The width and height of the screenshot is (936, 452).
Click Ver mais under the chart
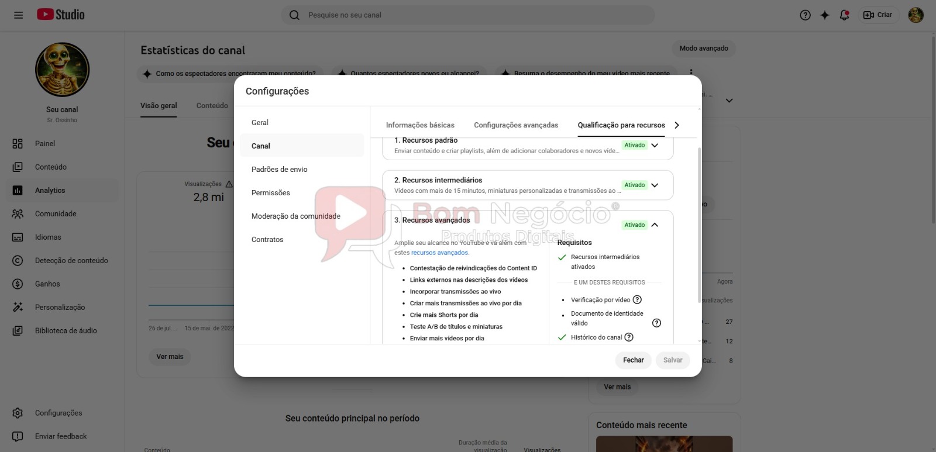point(170,357)
